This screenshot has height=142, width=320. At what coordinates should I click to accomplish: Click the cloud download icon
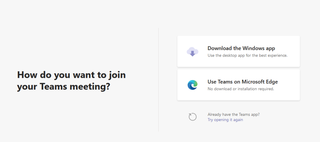192,51
